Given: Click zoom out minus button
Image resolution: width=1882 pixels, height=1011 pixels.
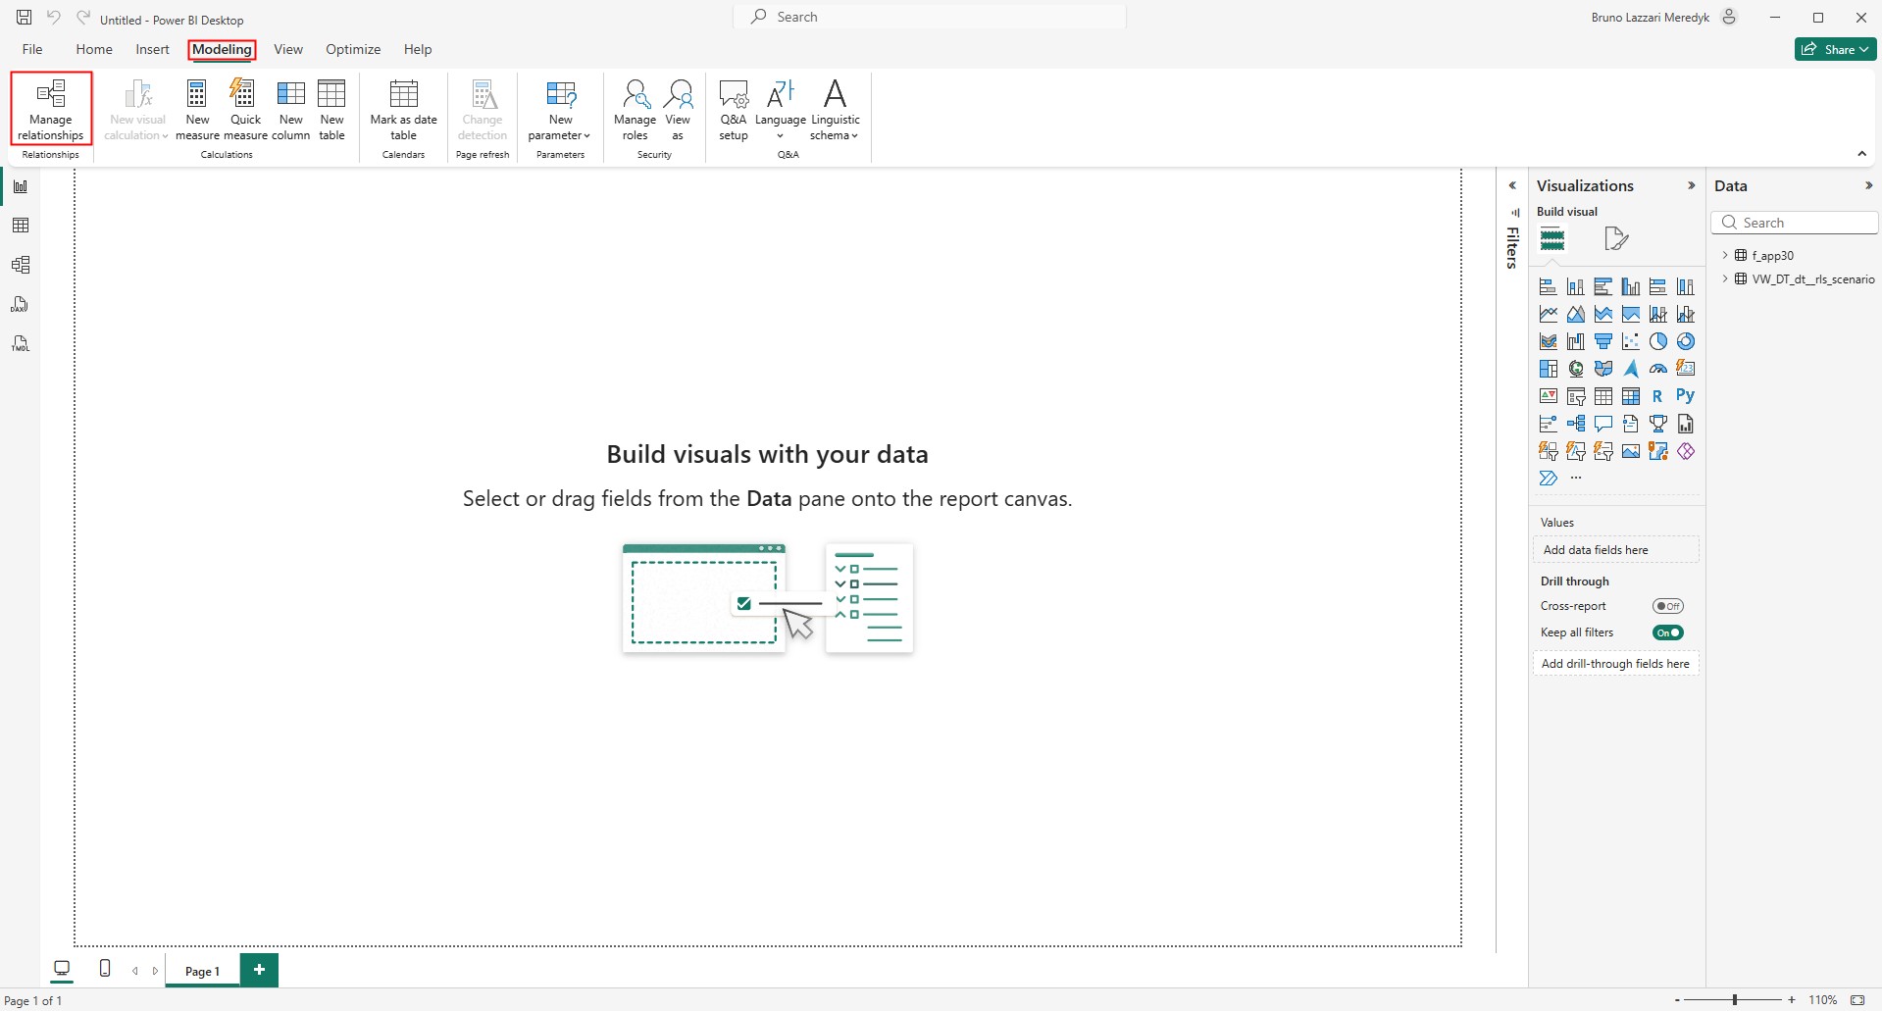Looking at the screenshot, I should 1677,1000.
